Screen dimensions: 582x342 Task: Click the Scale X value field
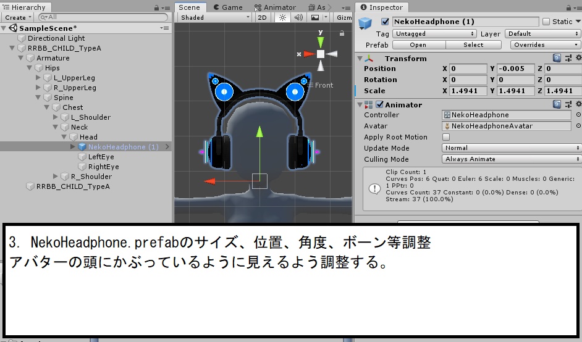pos(468,91)
